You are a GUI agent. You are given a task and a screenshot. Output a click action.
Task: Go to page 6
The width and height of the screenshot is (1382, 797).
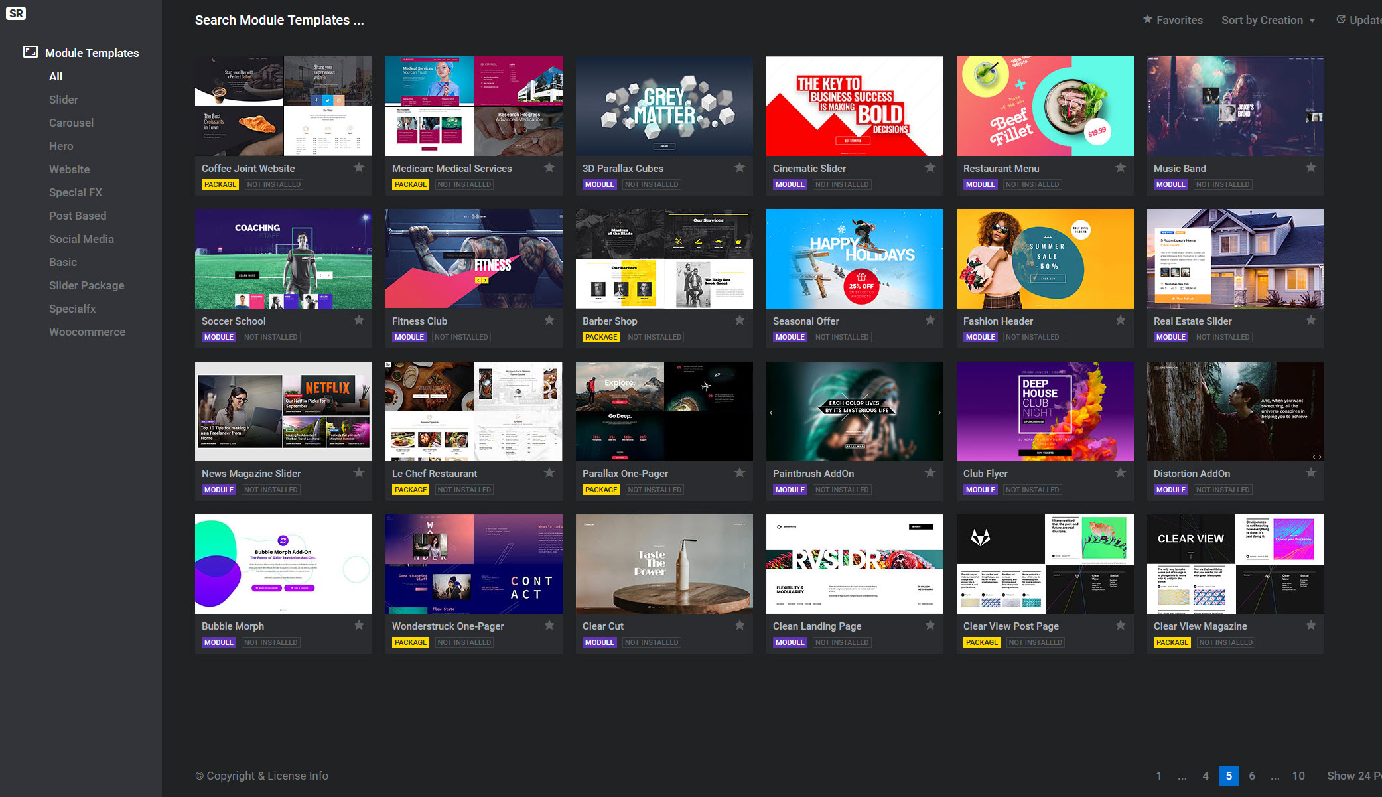point(1252,776)
